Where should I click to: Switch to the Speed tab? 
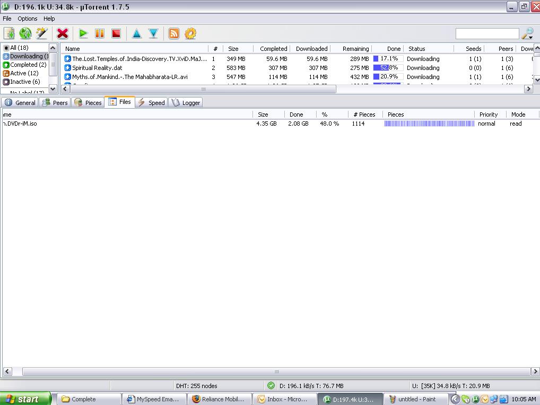pyautogui.click(x=151, y=102)
